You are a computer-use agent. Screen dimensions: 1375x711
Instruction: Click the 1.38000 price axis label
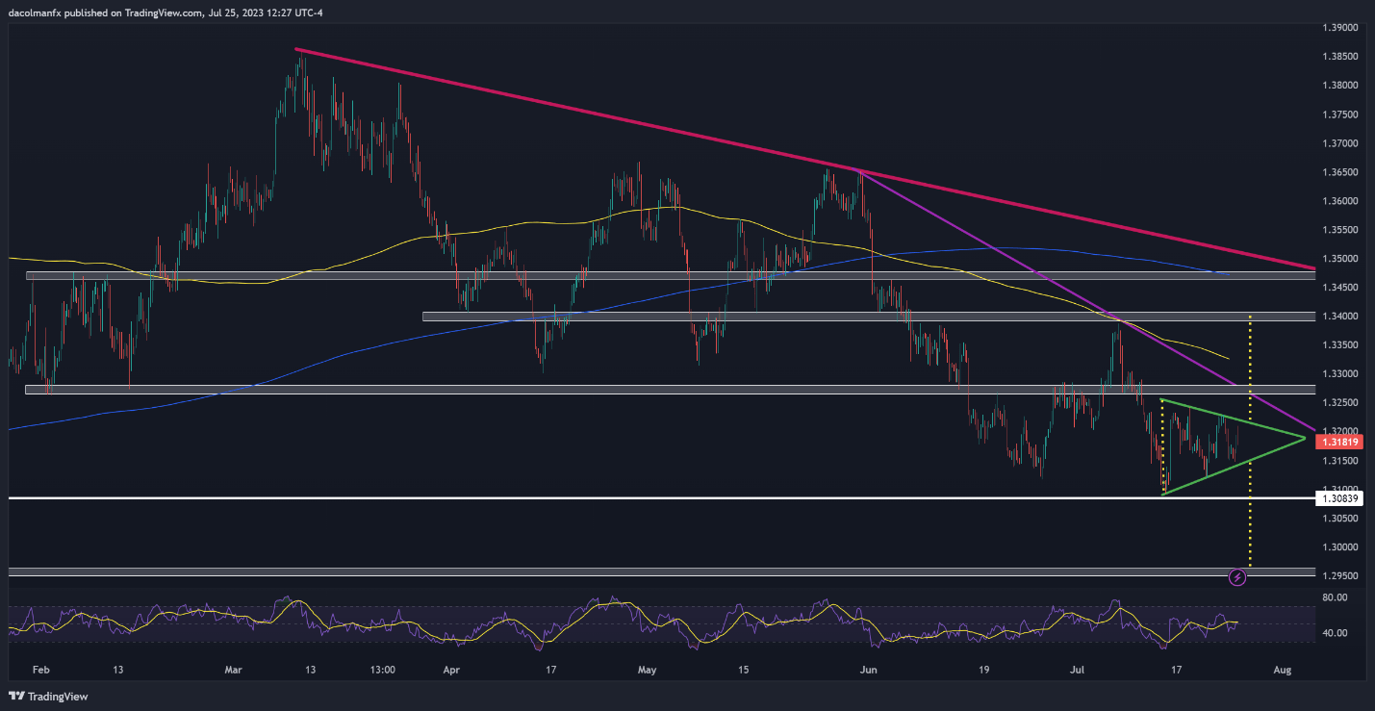pyautogui.click(x=1341, y=86)
